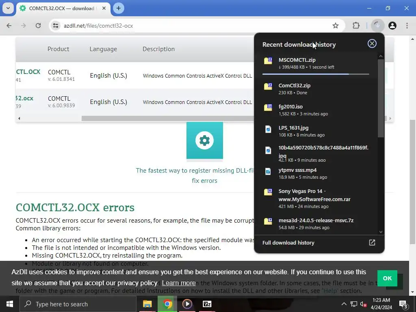Close the COMCTL32.OCX tab
Viewport: 416px width, 312px height.
point(104,8)
